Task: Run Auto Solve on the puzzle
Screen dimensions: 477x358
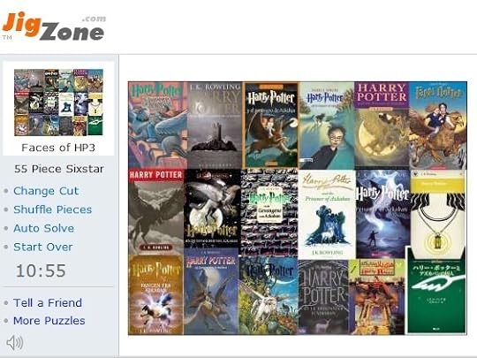Action: tap(43, 228)
